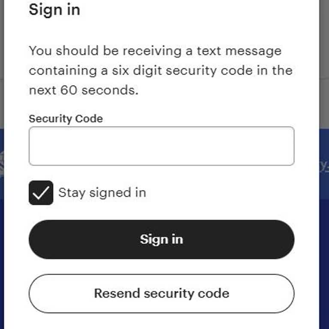This screenshot has width=329, height=329.
Task: Toggle the checkmark icon beside Stay signed in
Action: click(x=41, y=193)
